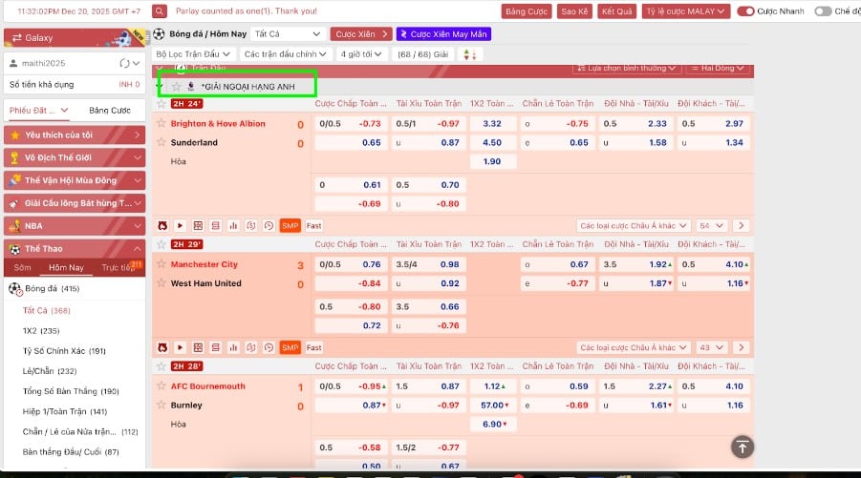Favorite the Giải Ngoại Hạng Anh league star
The image size is (861, 478).
click(x=176, y=87)
